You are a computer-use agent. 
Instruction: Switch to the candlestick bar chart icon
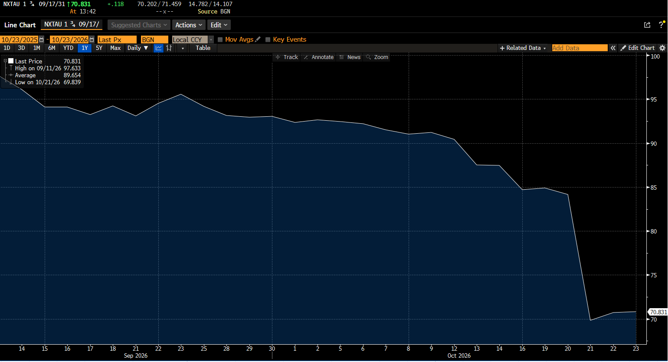(x=169, y=48)
